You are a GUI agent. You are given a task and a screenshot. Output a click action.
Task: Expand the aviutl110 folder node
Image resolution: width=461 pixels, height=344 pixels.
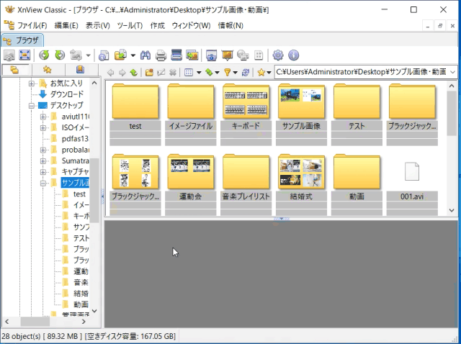coord(43,117)
